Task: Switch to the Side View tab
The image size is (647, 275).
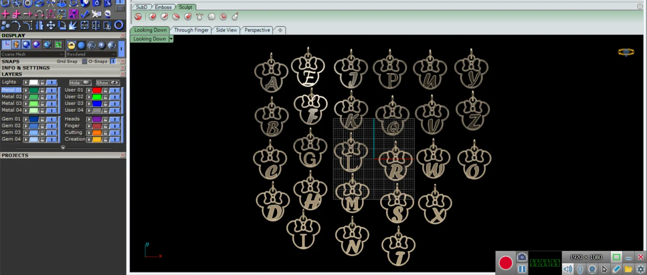Action: [x=226, y=30]
